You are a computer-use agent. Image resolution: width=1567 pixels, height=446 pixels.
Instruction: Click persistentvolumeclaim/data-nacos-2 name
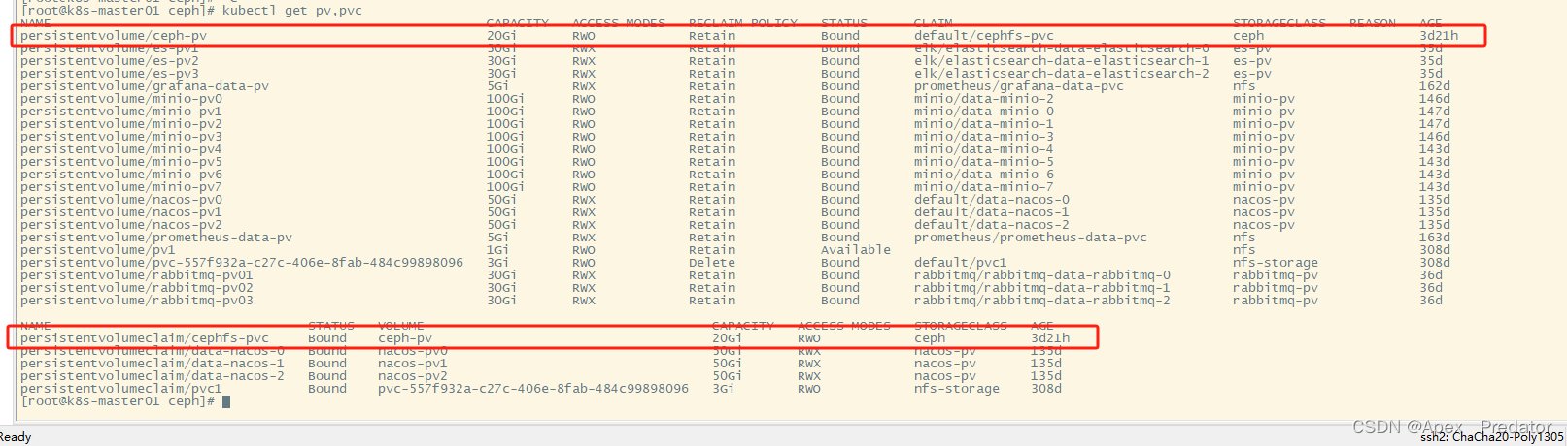coord(153,376)
